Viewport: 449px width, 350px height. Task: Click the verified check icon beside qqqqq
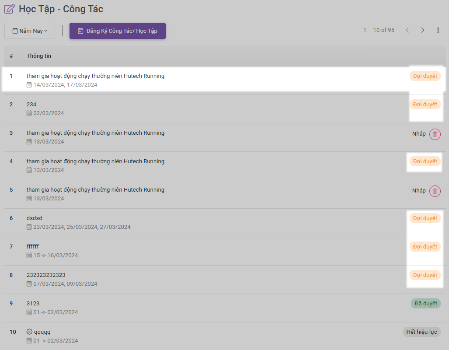point(29,332)
